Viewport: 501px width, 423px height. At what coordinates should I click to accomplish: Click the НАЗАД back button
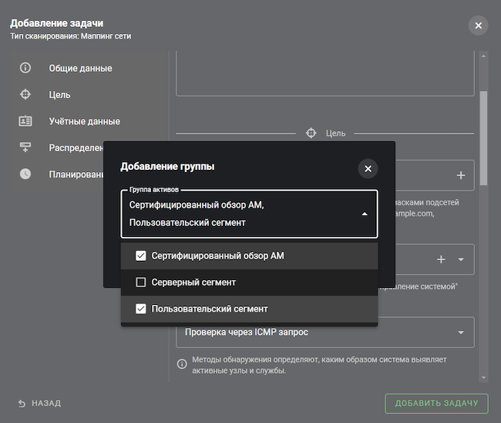[x=39, y=403]
